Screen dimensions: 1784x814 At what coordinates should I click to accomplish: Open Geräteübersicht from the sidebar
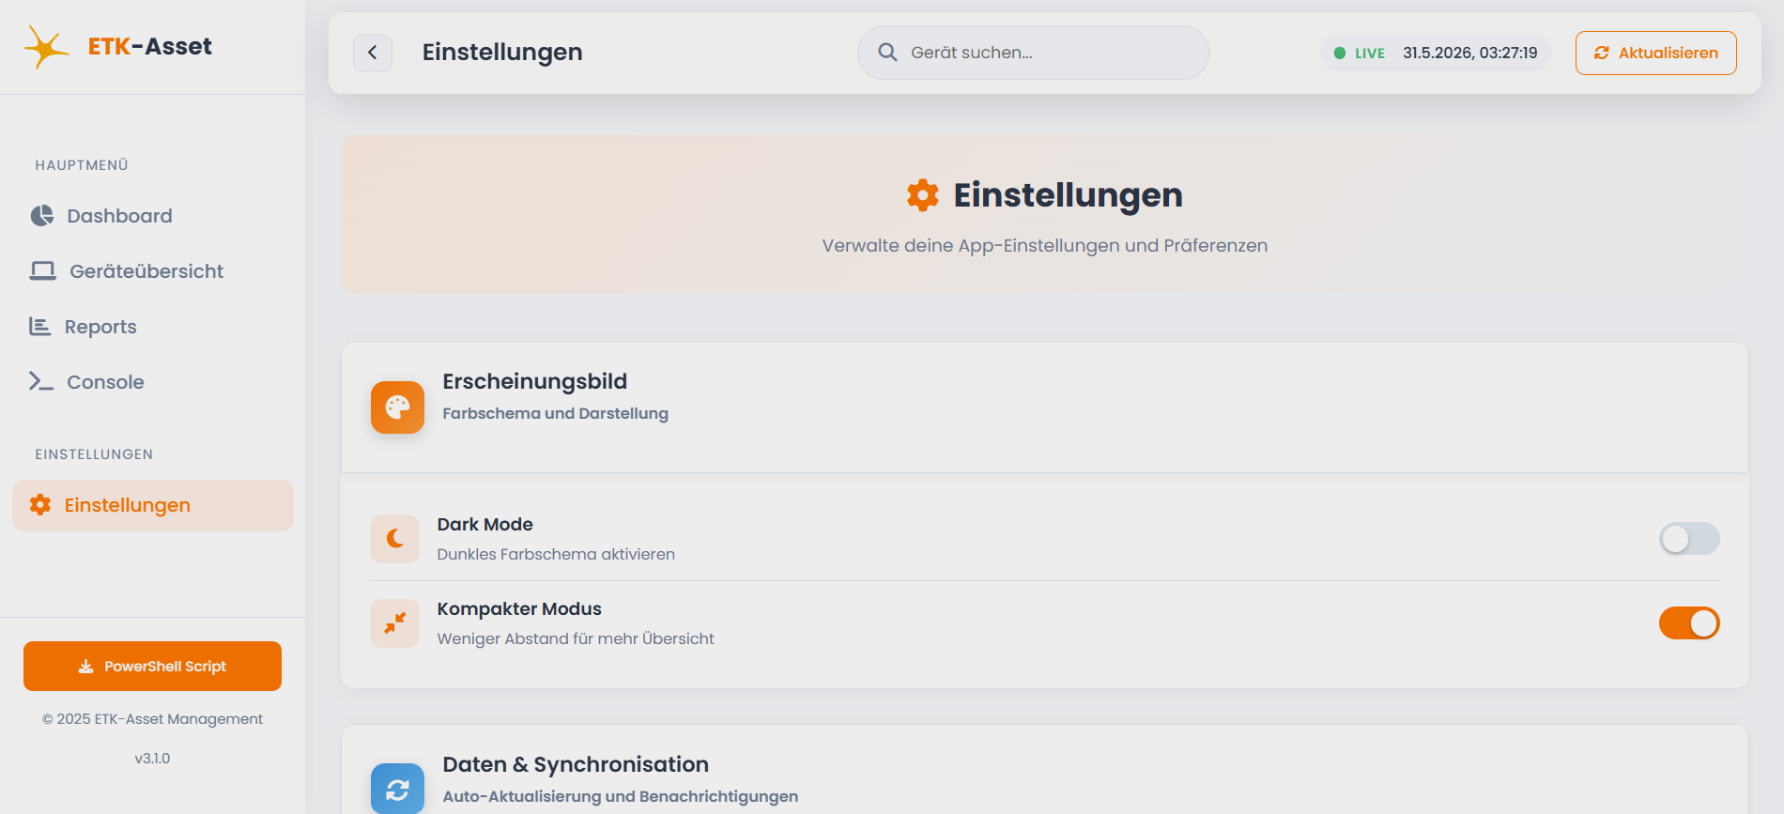pos(153,271)
